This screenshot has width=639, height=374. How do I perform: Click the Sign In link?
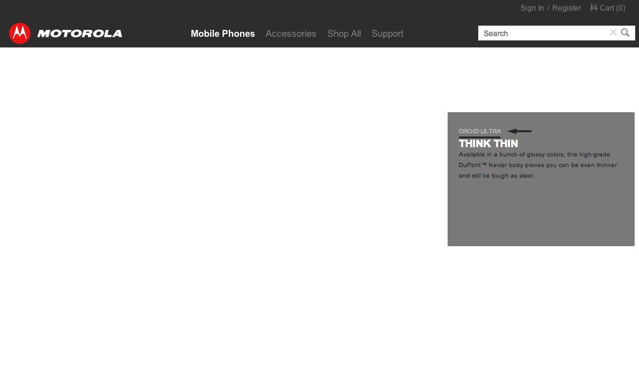532,8
